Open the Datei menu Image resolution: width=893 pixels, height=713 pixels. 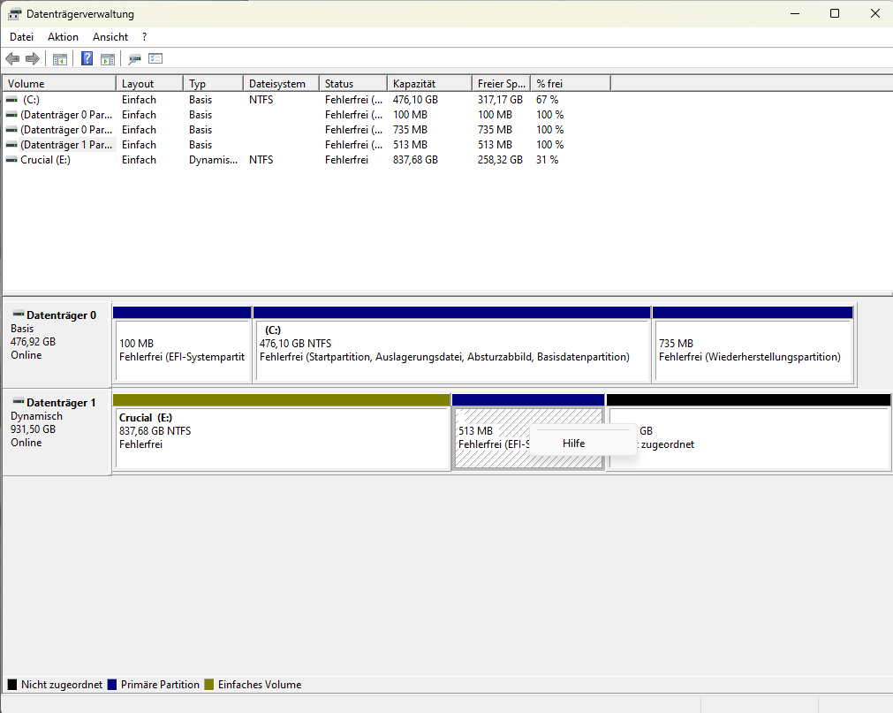(x=22, y=37)
